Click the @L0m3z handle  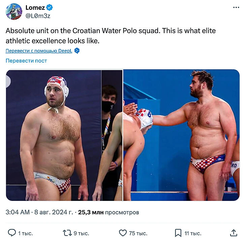pos(38,16)
